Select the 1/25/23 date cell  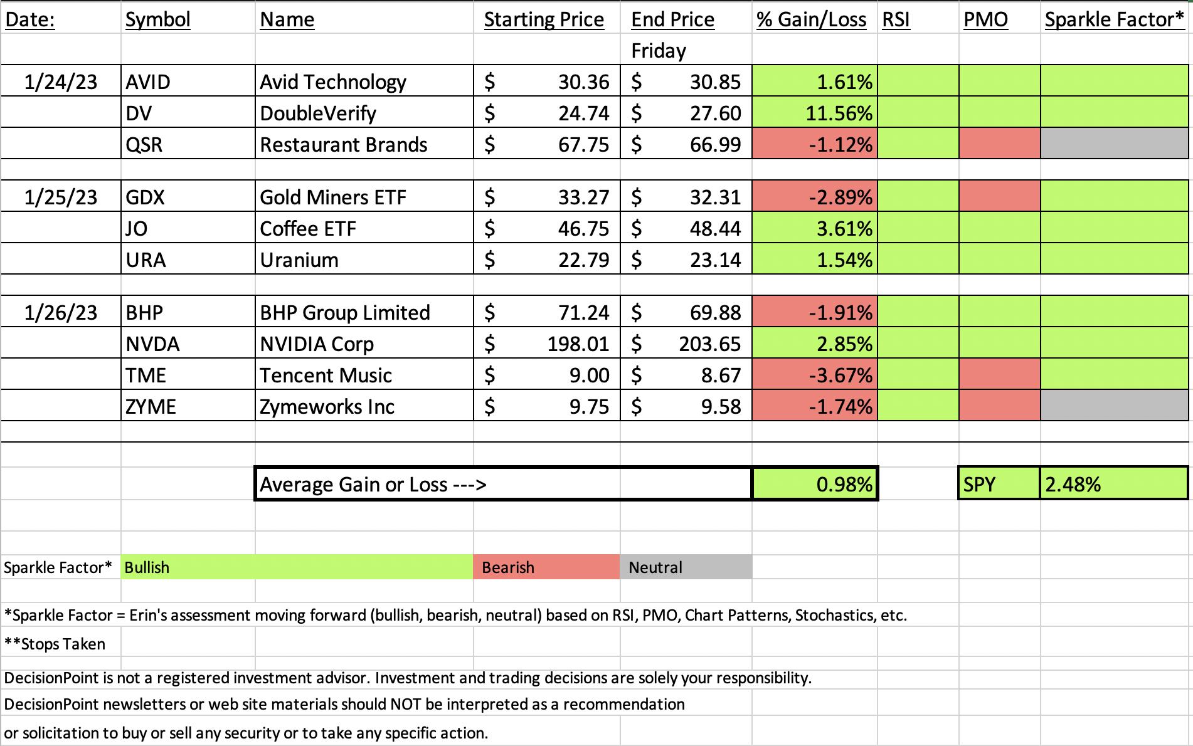61,197
